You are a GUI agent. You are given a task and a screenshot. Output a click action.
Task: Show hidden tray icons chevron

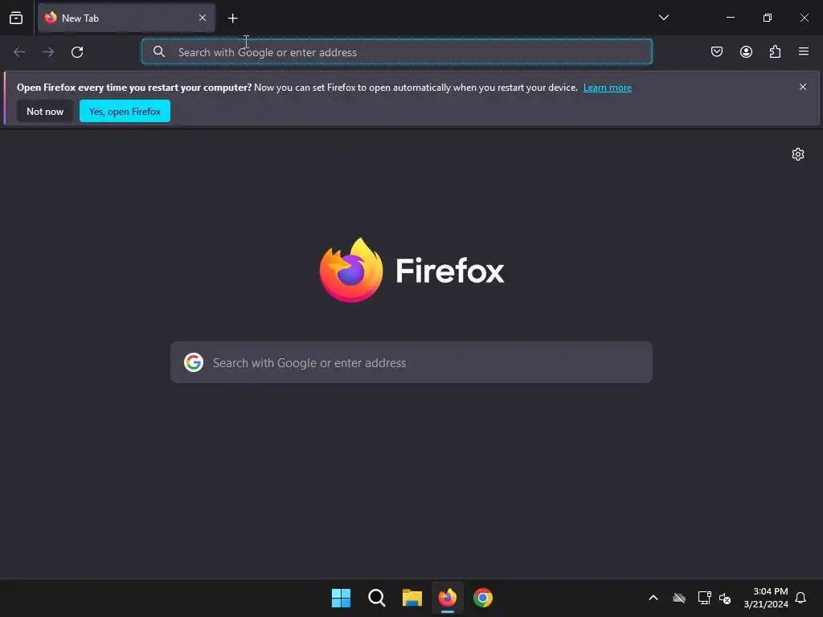click(653, 598)
